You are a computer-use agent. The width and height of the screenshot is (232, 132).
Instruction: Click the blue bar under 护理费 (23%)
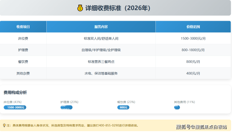point(66,107)
